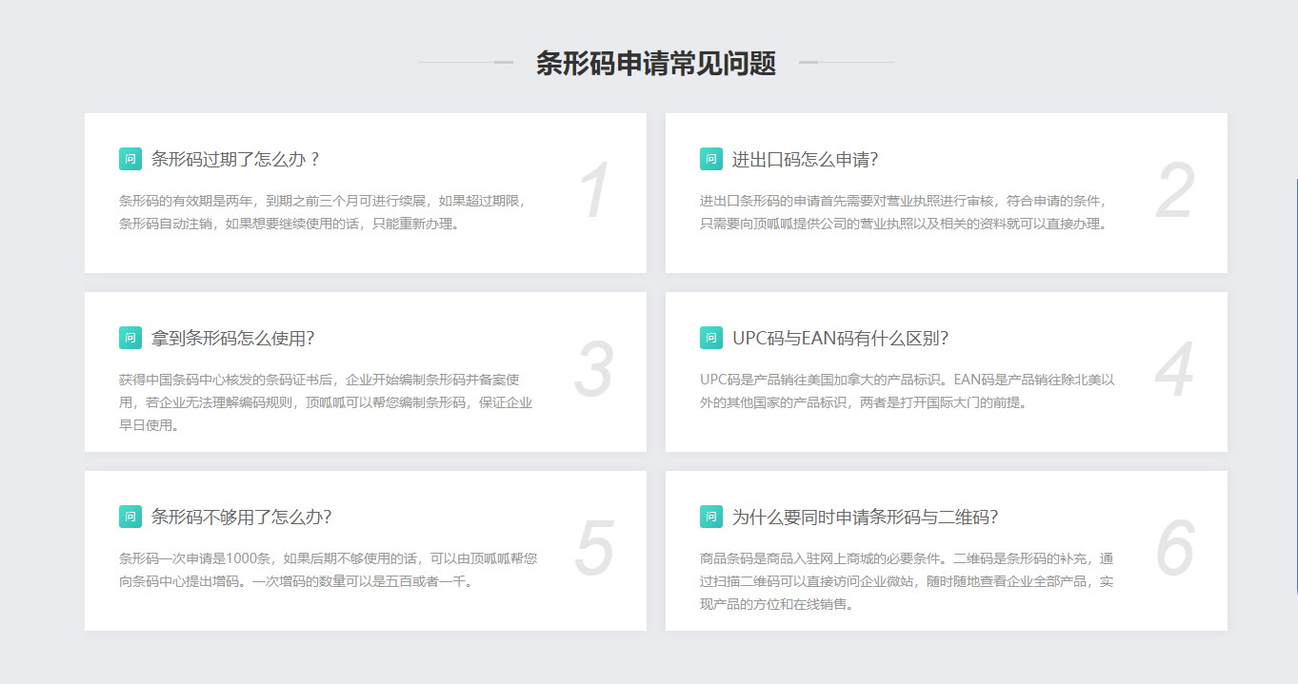Click the 条形码不够用了怎么办? title
The height and width of the screenshot is (684, 1298).
[241, 517]
